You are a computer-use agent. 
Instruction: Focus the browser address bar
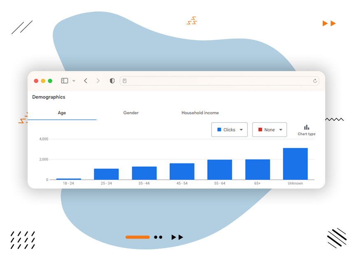[x=218, y=81]
